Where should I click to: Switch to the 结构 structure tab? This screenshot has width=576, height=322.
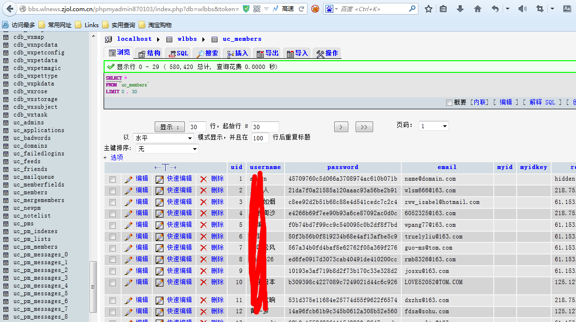pyautogui.click(x=149, y=53)
